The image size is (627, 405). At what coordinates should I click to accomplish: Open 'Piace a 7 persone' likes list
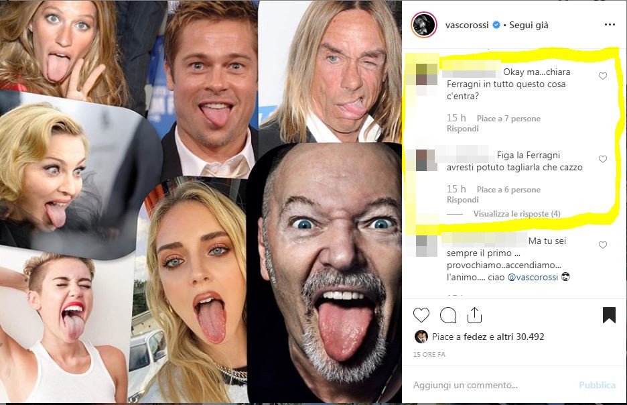(x=508, y=119)
